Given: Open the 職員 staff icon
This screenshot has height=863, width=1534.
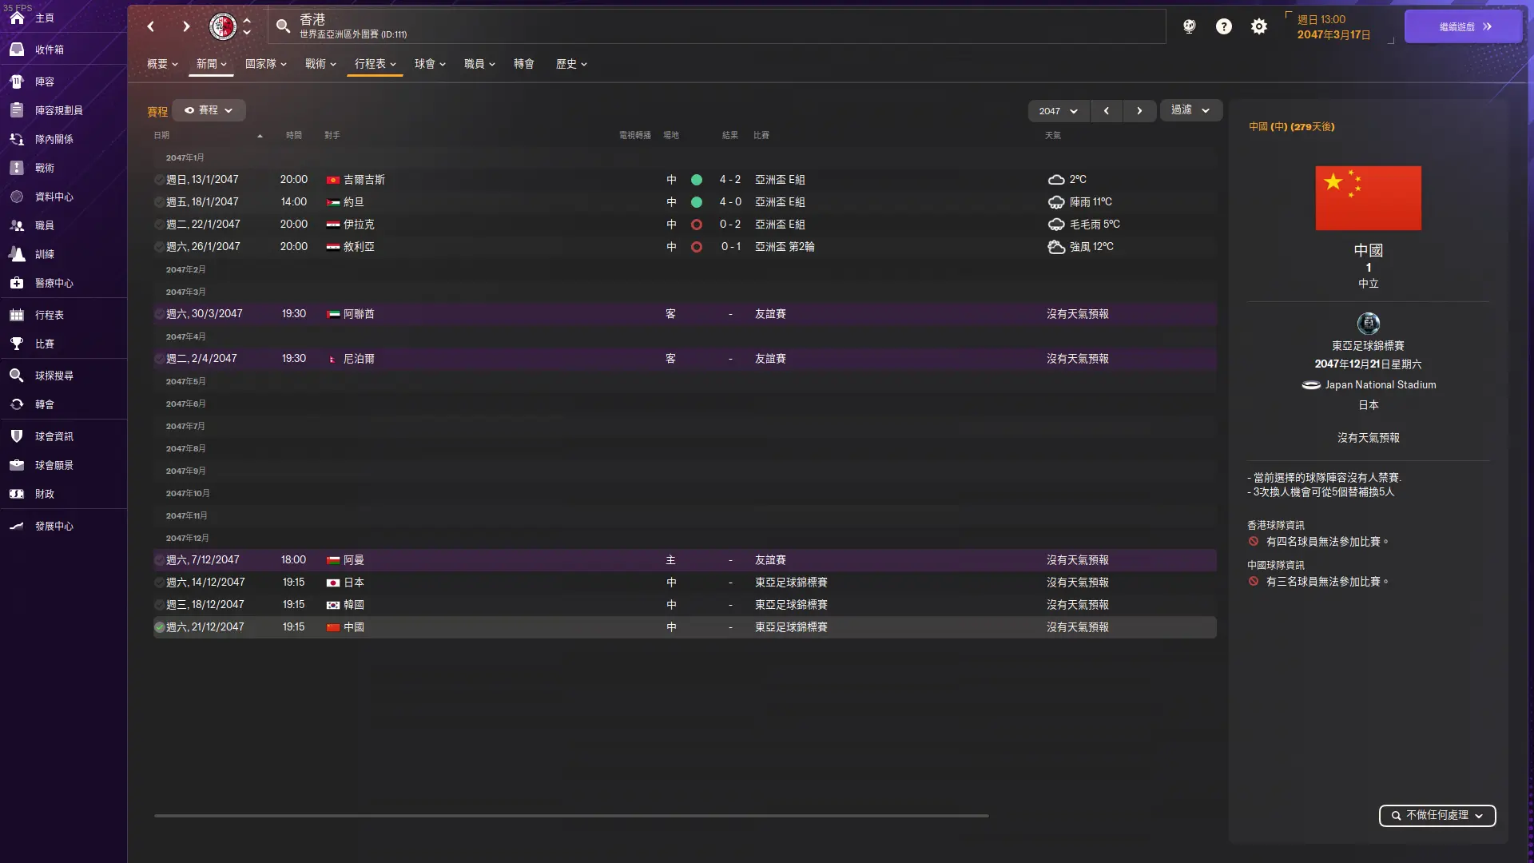Looking at the screenshot, I should [x=17, y=225].
